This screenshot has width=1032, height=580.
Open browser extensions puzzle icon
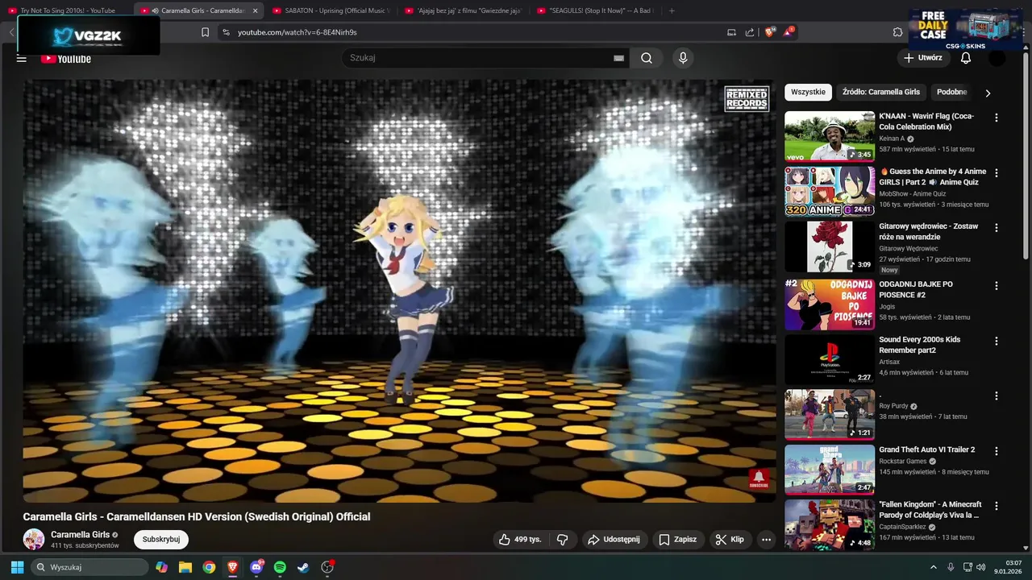[897, 32]
